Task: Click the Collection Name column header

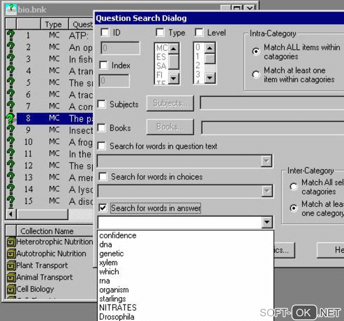Action: pos(55,231)
